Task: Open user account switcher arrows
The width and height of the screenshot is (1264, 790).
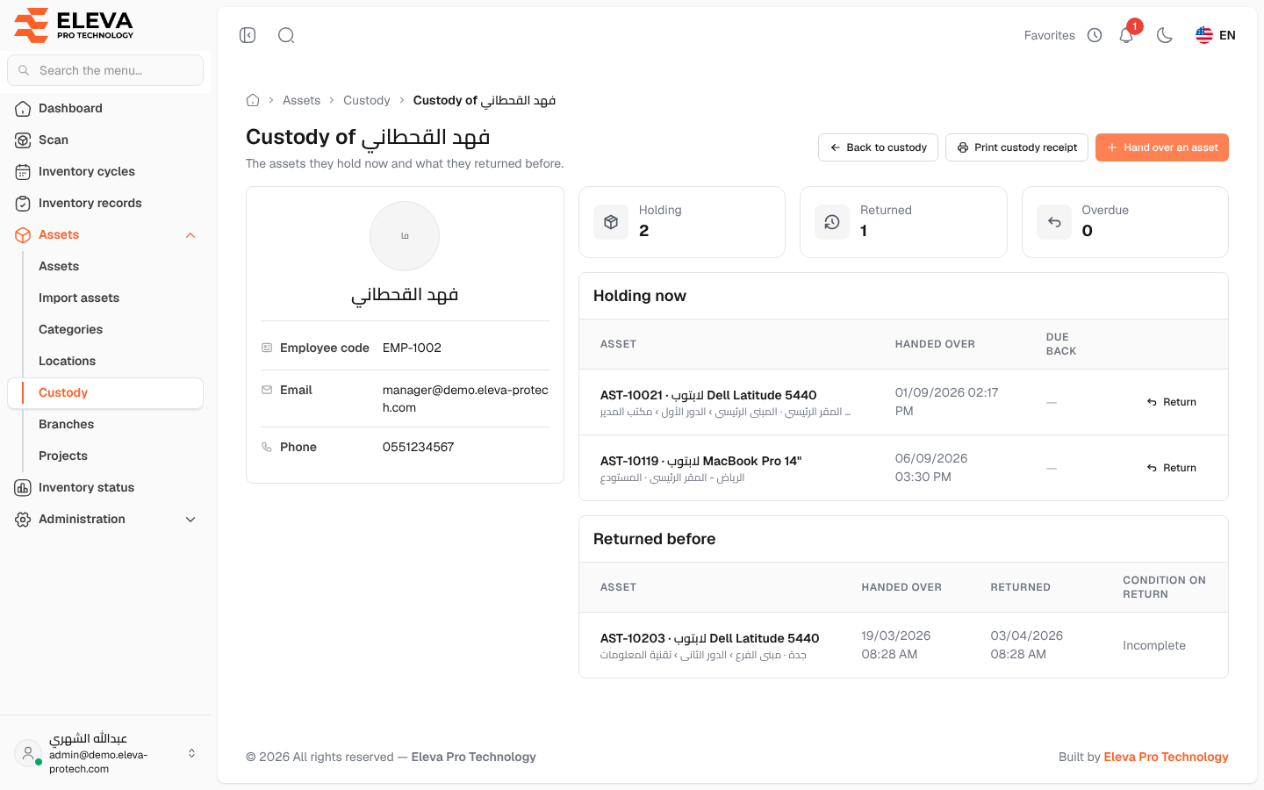Action: coord(191,753)
